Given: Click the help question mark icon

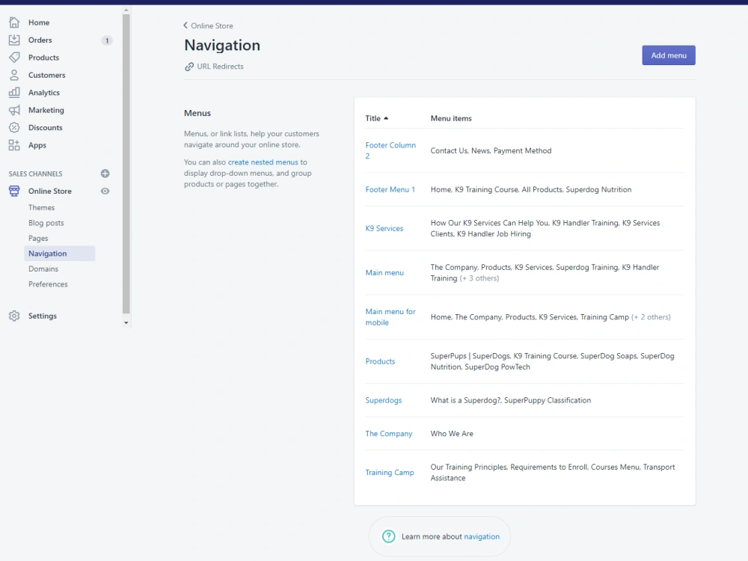Looking at the screenshot, I should tap(389, 536).
